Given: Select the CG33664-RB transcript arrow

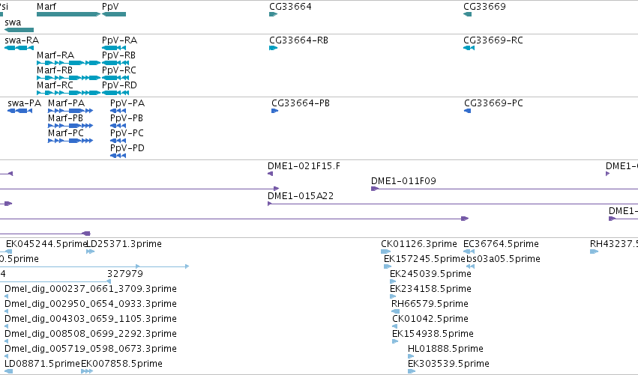Looking at the screenshot, I should click(x=273, y=48).
